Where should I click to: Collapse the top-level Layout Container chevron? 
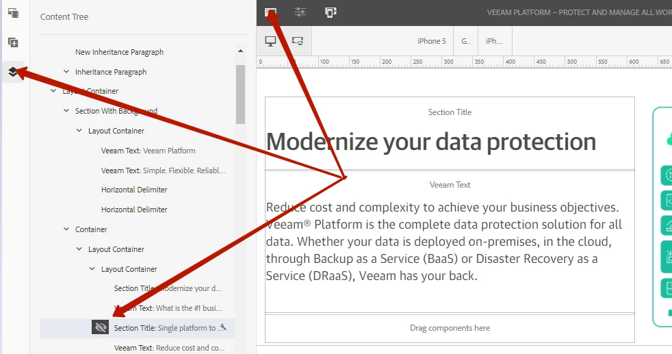[53, 91]
